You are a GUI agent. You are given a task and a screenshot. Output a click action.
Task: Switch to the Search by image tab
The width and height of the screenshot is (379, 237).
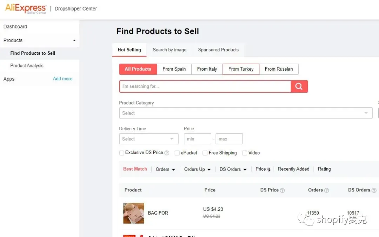coord(169,50)
